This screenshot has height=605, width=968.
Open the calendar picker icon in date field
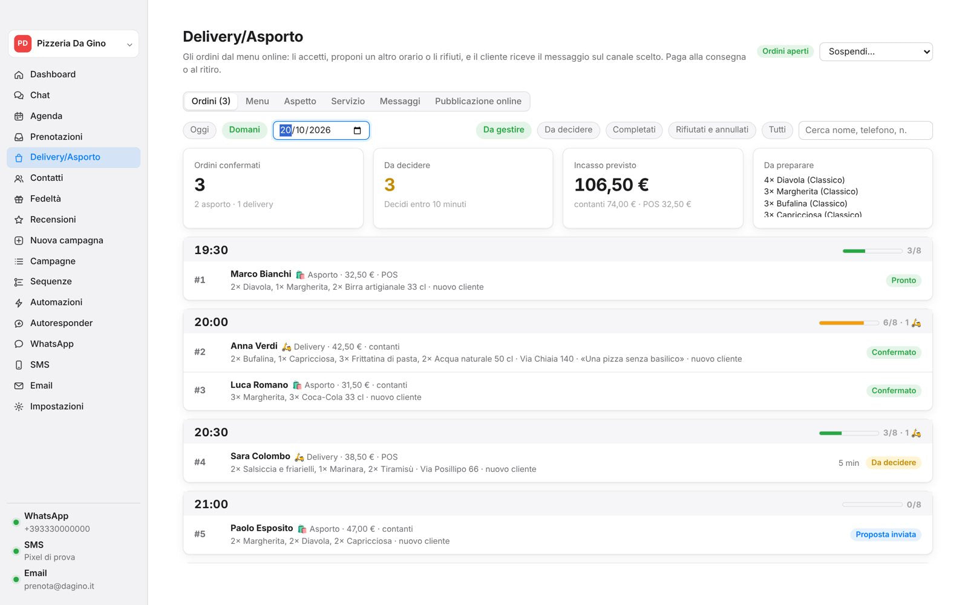tap(357, 130)
